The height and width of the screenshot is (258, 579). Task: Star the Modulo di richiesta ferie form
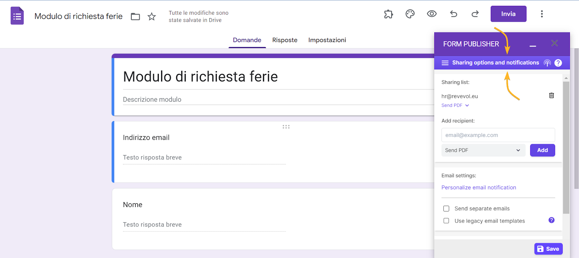coord(152,17)
